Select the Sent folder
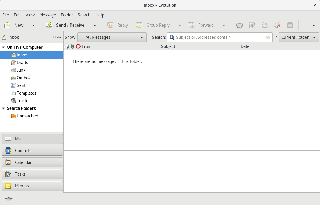The width and height of the screenshot is (320, 205). pos(32,85)
